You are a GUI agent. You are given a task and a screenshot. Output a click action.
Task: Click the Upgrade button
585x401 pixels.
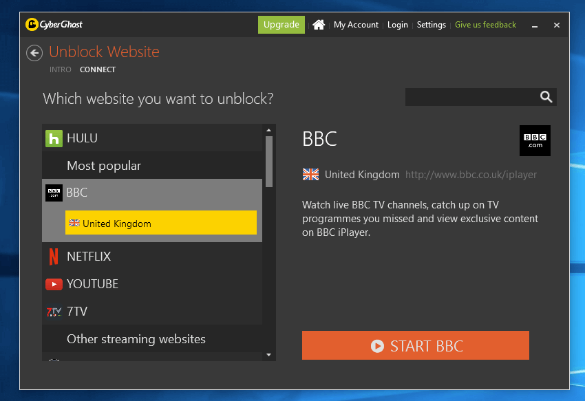coord(281,25)
